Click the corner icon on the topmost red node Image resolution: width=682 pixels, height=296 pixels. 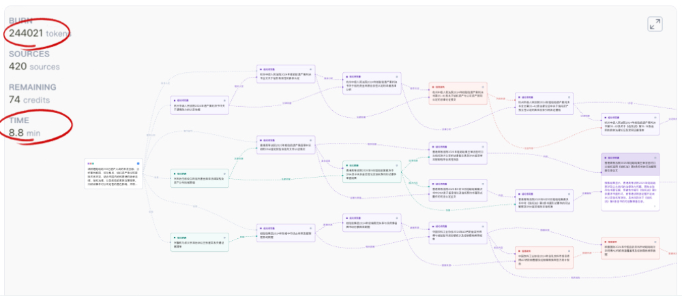[484, 86]
